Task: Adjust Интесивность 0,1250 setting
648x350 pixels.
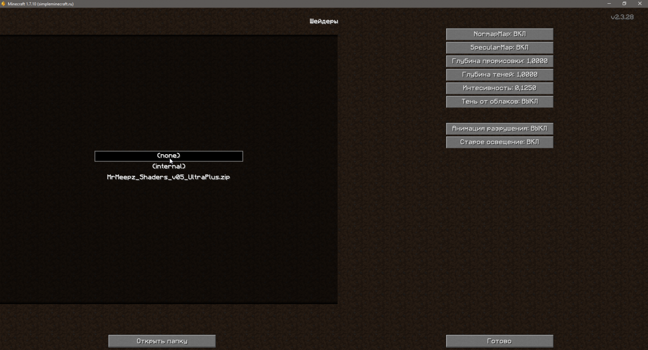Action: tap(500, 88)
